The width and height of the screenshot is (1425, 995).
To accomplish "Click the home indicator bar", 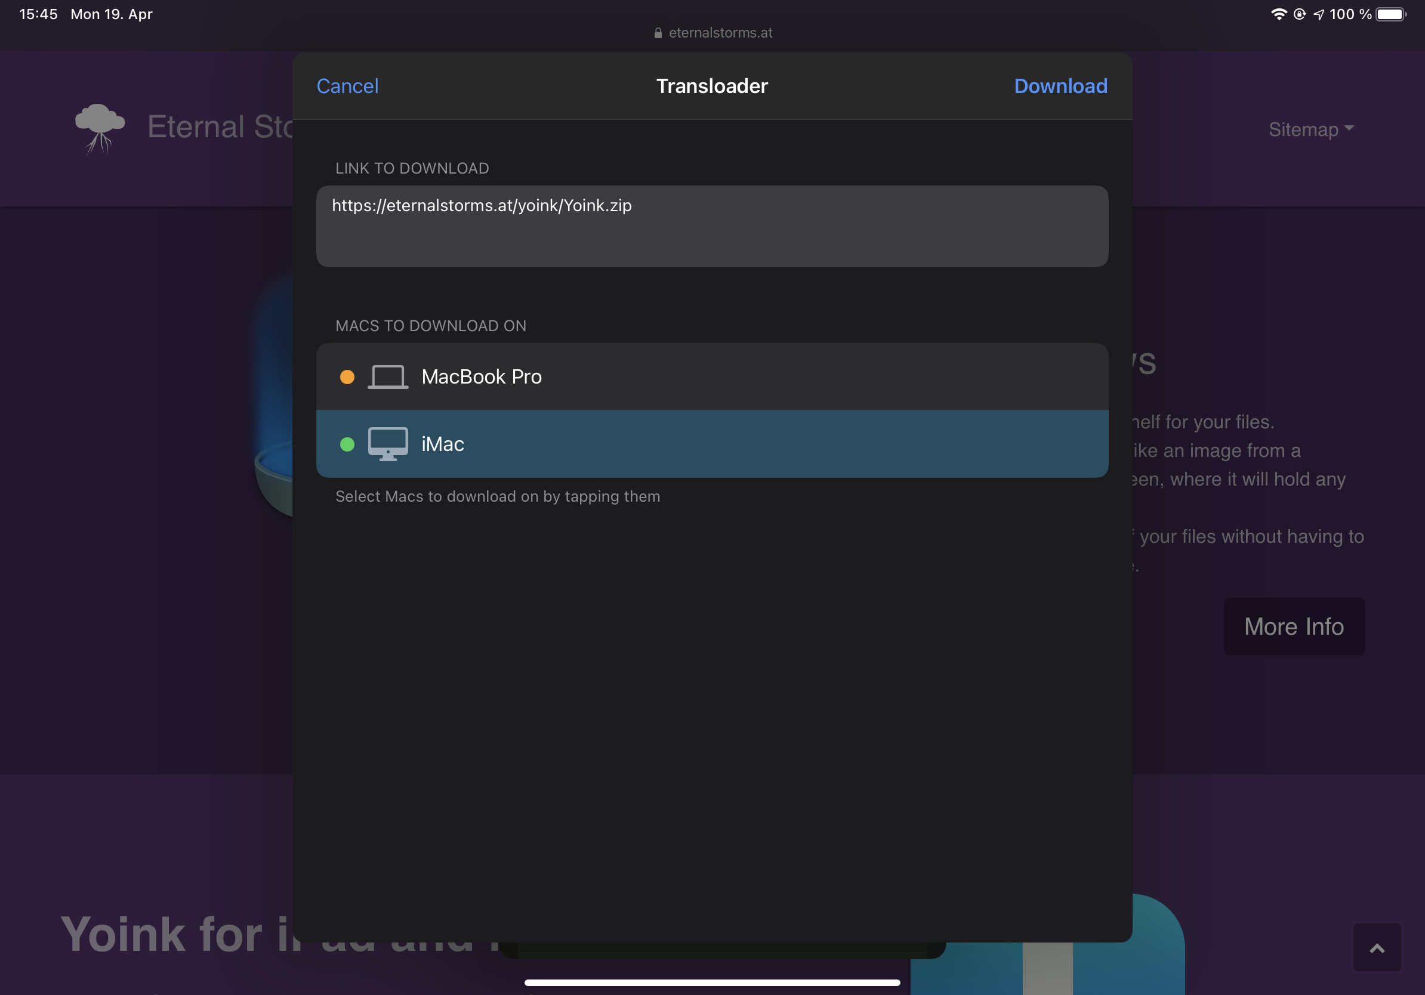I will click(x=712, y=982).
